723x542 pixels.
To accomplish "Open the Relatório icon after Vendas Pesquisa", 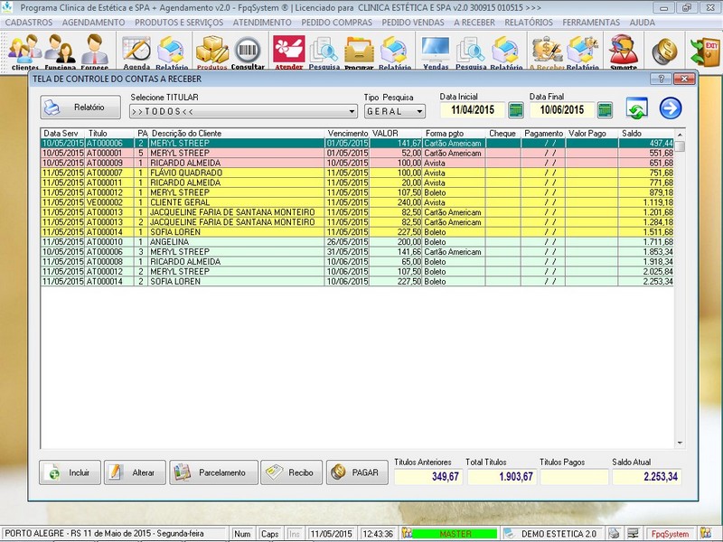I will 506,51.
